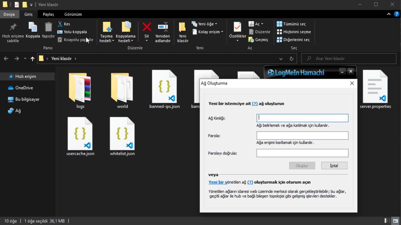Click the Parola input field
This screenshot has height=225, width=401.
[x=302, y=135]
